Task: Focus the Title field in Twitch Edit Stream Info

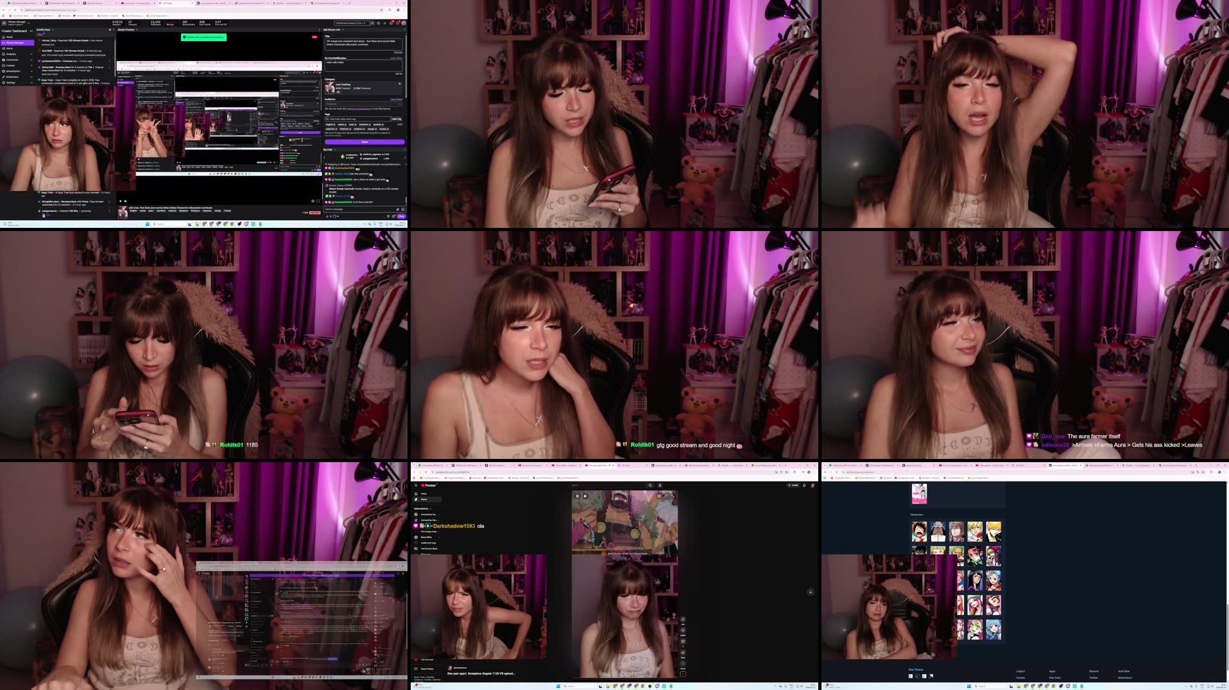Action: [x=364, y=43]
